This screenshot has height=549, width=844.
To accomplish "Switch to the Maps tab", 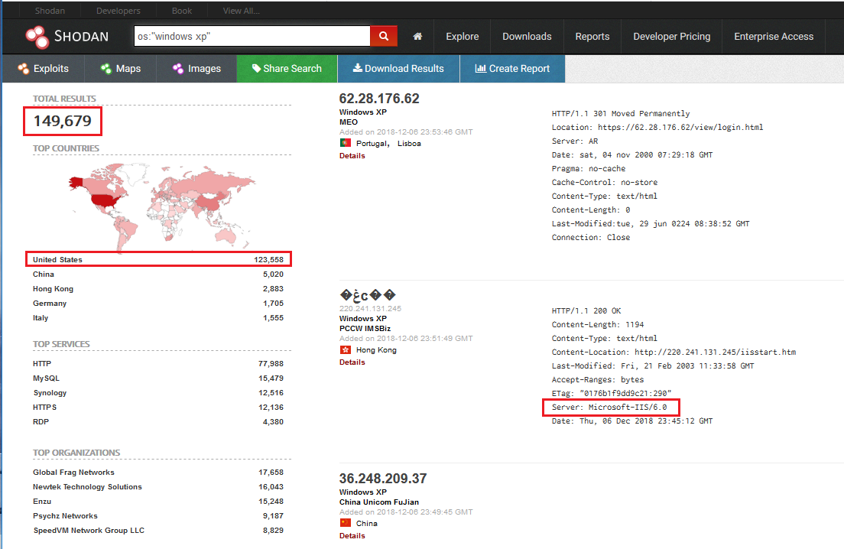I will click(x=121, y=68).
